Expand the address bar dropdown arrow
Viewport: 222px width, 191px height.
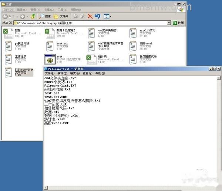(169, 23)
